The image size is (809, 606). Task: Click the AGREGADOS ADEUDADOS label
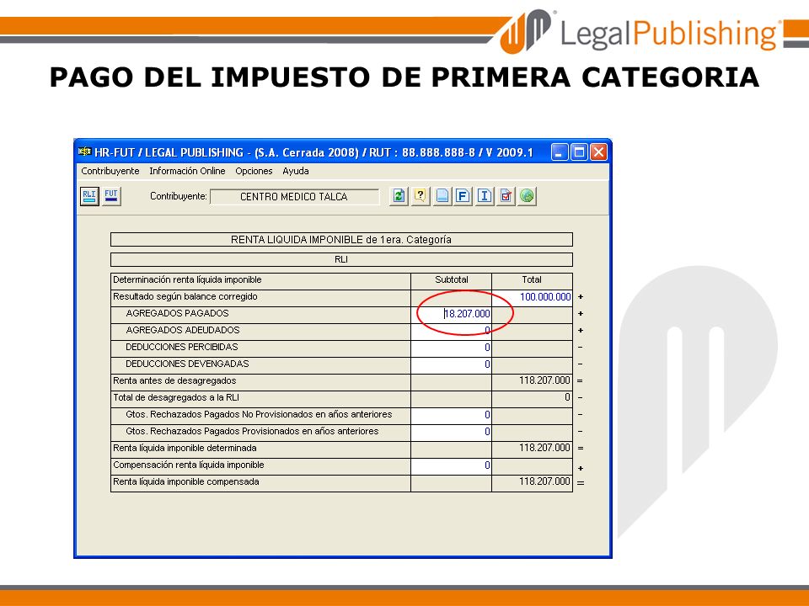click(183, 330)
